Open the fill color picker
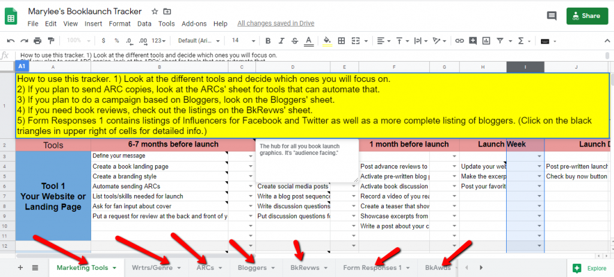The image size is (614, 277). point(327,41)
